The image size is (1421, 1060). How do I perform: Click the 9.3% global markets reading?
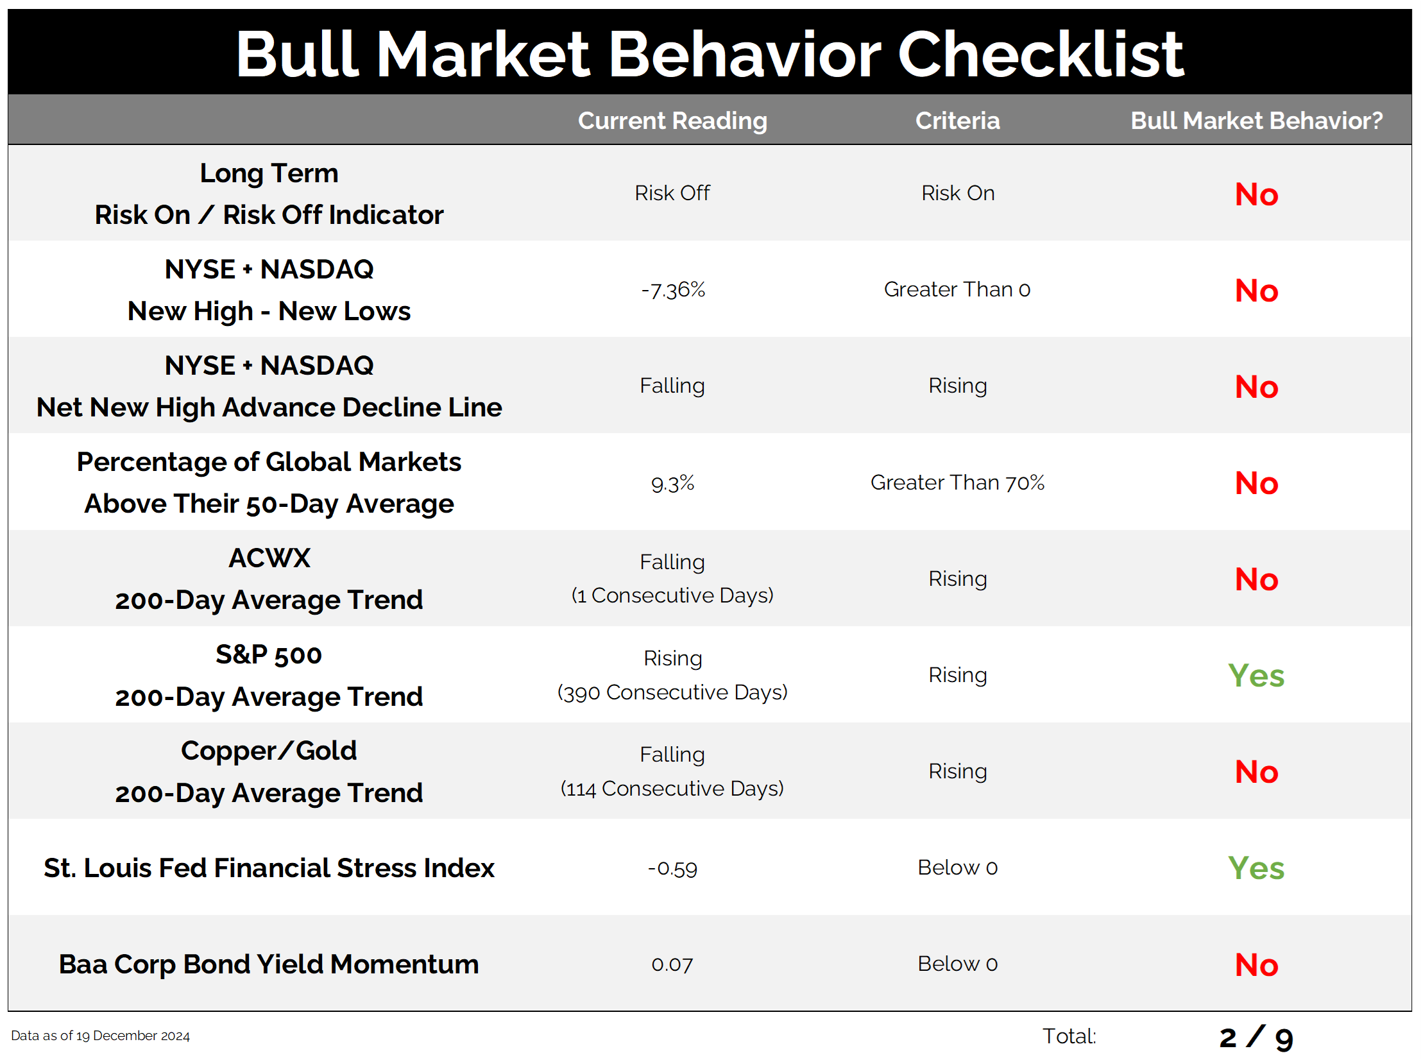672,483
